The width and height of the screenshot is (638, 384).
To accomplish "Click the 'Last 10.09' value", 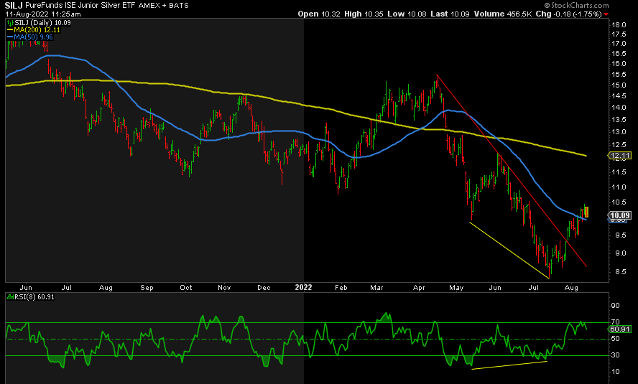I will click(x=450, y=14).
